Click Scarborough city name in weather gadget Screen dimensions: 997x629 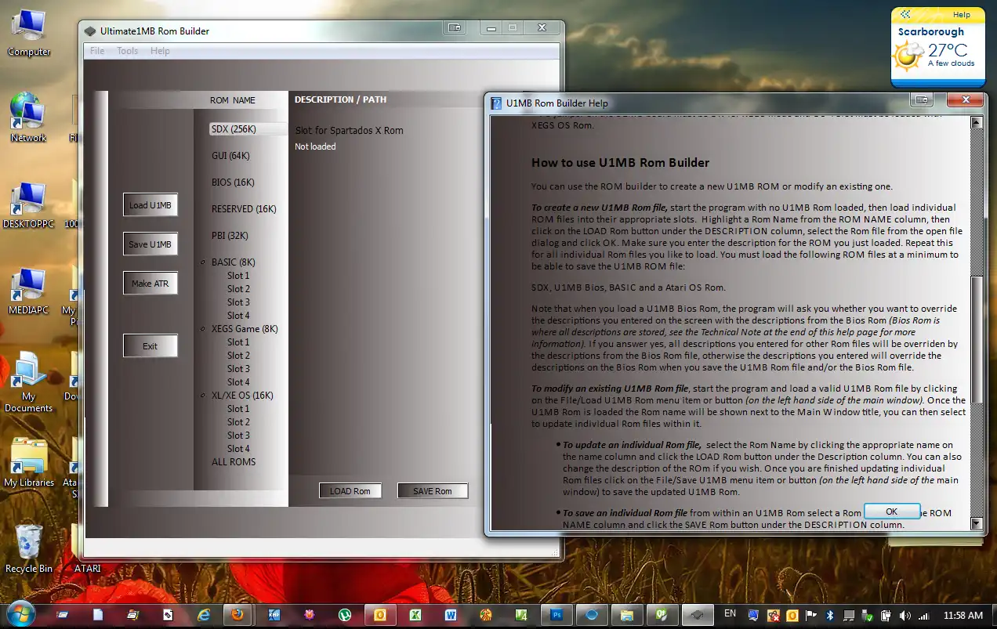tap(931, 32)
